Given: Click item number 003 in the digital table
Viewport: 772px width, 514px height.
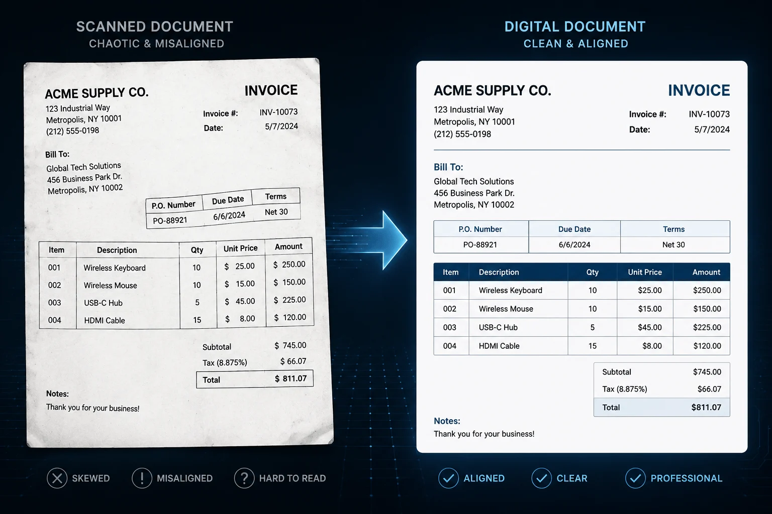Looking at the screenshot, I should 449,327.
